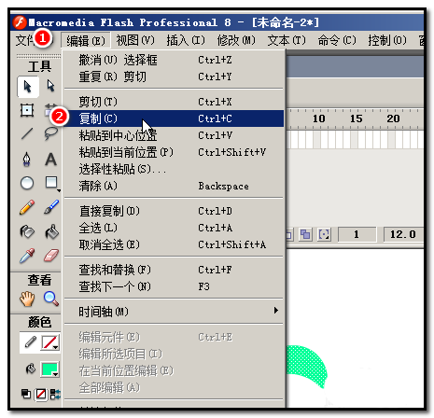Toggle the No Color button
Screen dimensions: 434x418
tap(41, 395)
